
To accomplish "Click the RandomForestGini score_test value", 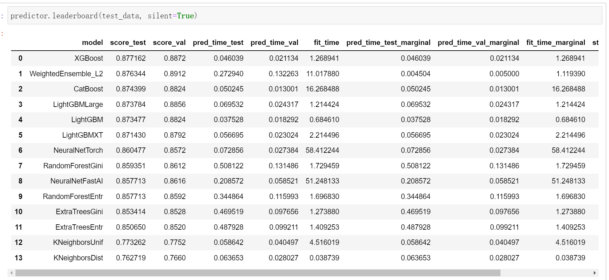I will (131, 166).
